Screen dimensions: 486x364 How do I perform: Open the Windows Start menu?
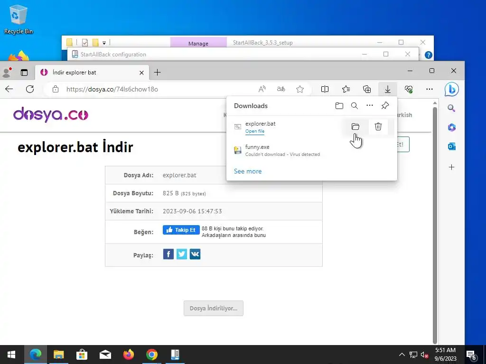tap(11, 355)
